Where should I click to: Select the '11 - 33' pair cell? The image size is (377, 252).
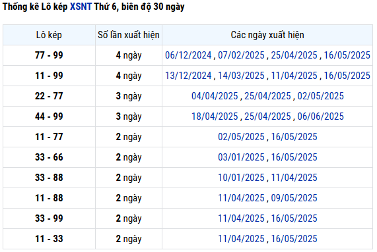[49, 239]
